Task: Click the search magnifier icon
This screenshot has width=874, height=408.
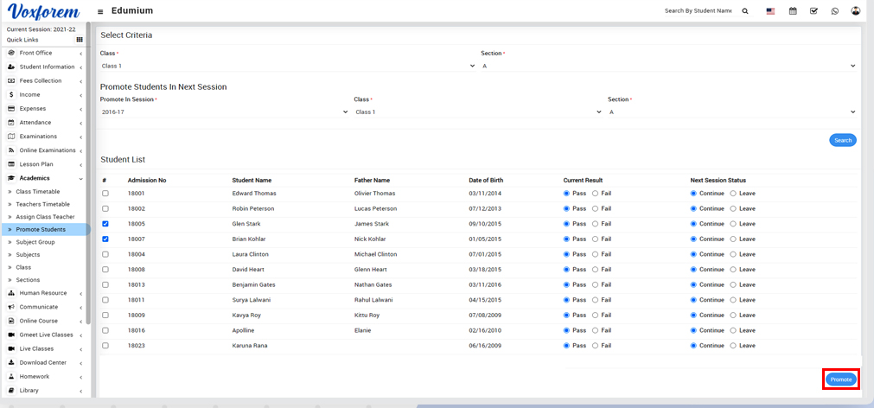Action: tap(745, 11)
